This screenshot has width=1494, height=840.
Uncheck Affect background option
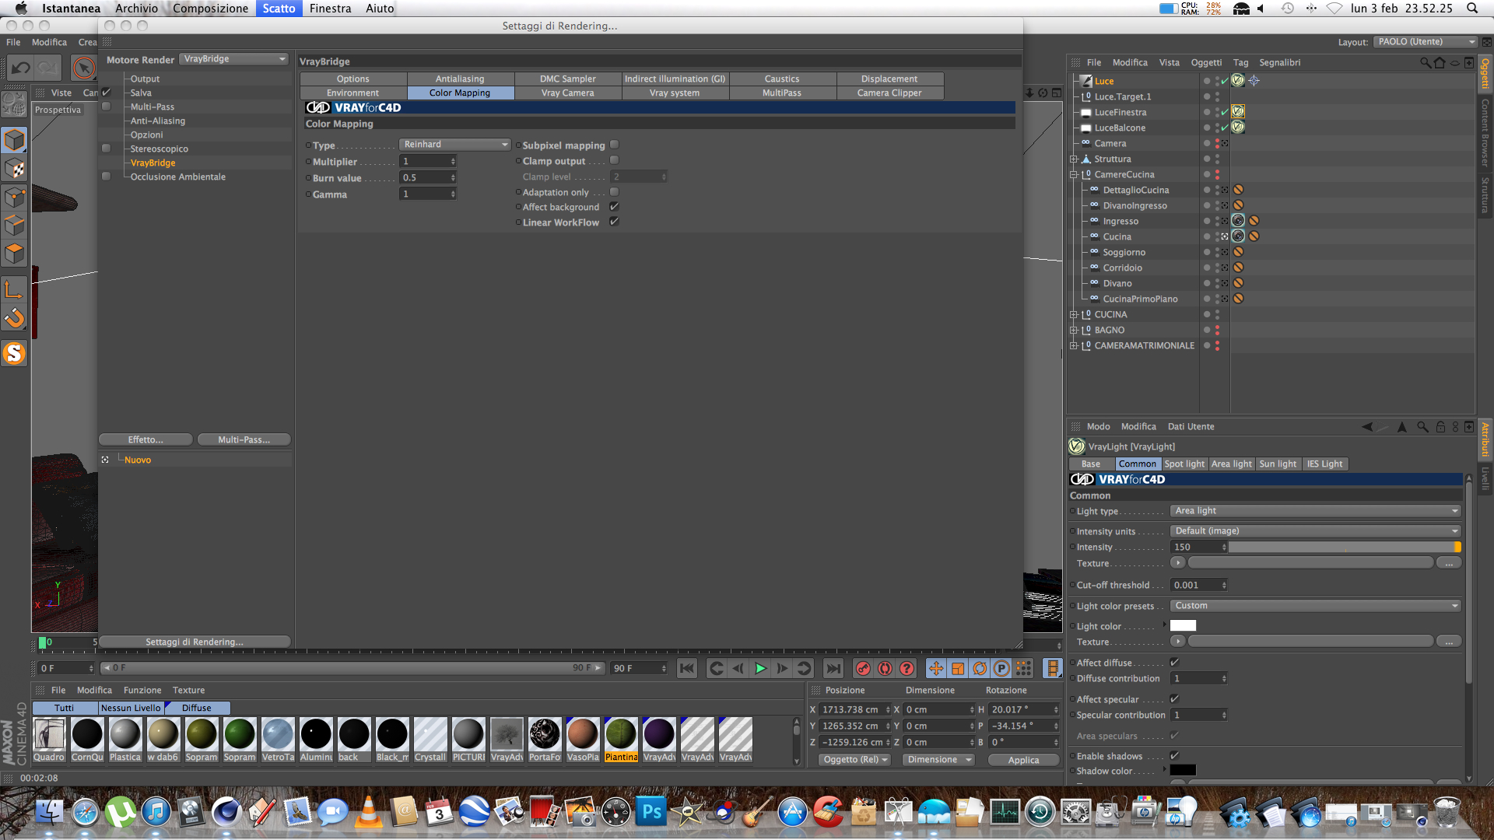(x=614, y=207)
